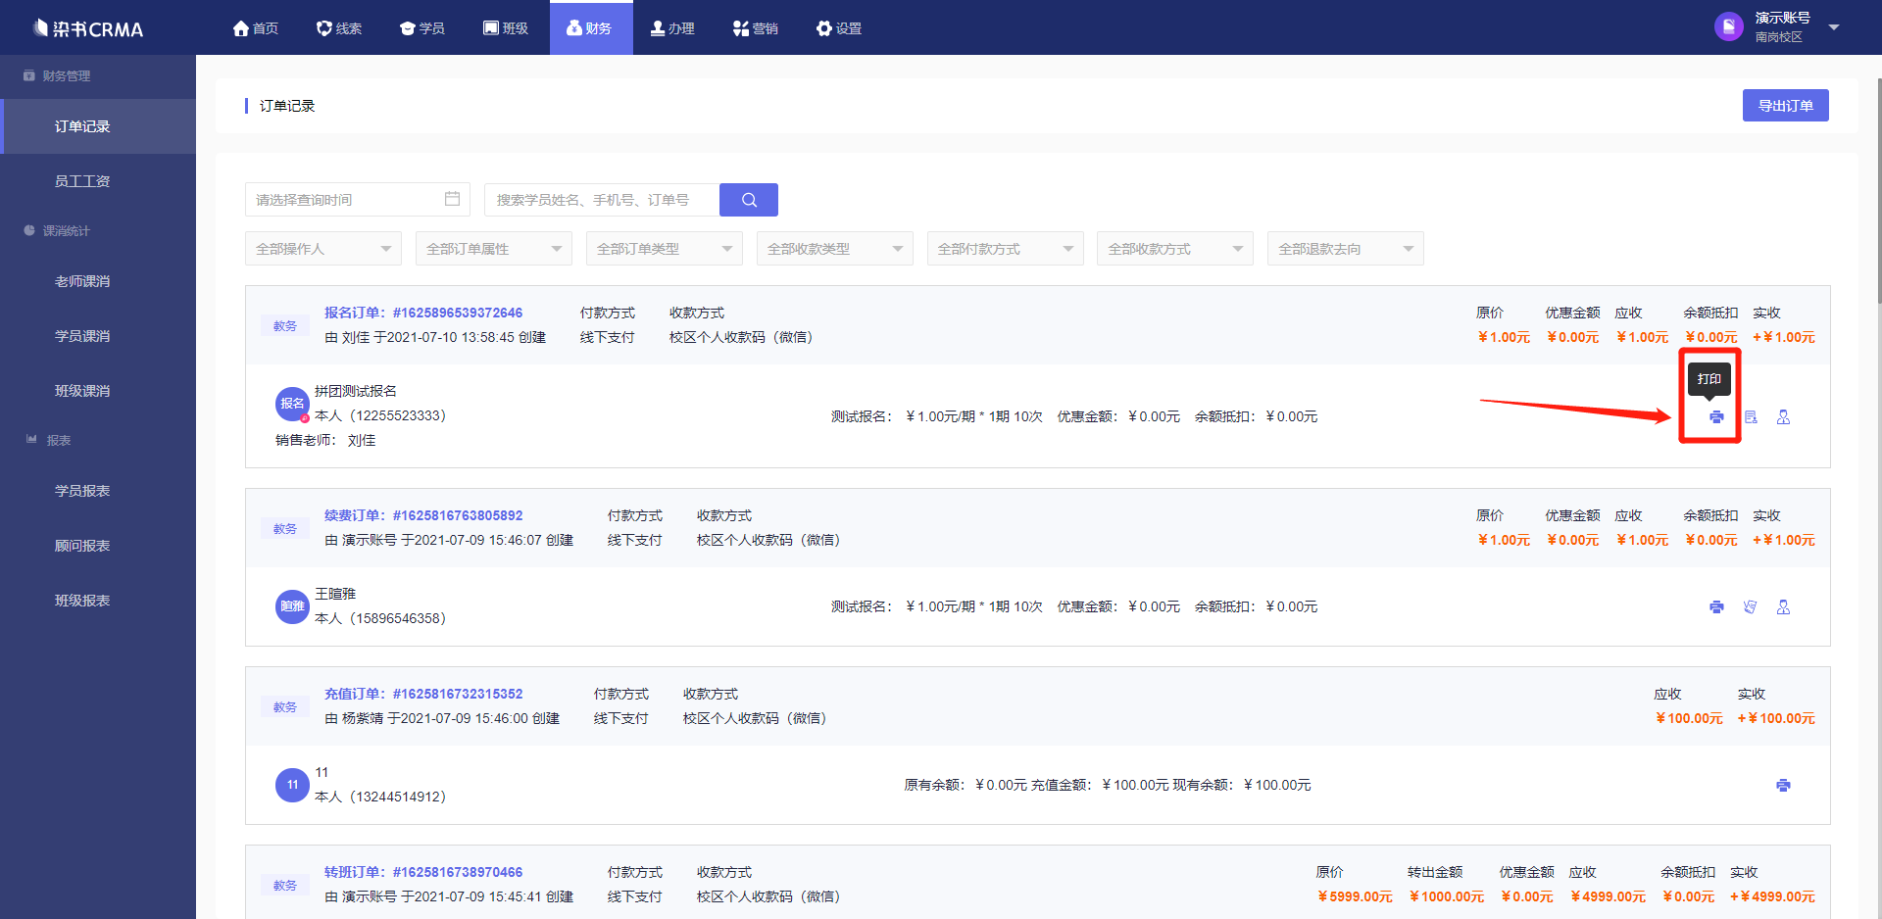This screenshot has height=919, width=1882.
Task: Click the 教务 tag on 报名订单
Action: tap(285, 326)
